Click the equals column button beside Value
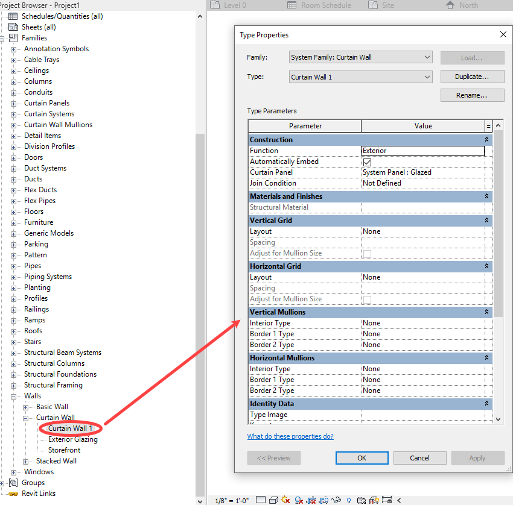Image resolution: width=513 pixels, height=505 pixels. point(488,126)
